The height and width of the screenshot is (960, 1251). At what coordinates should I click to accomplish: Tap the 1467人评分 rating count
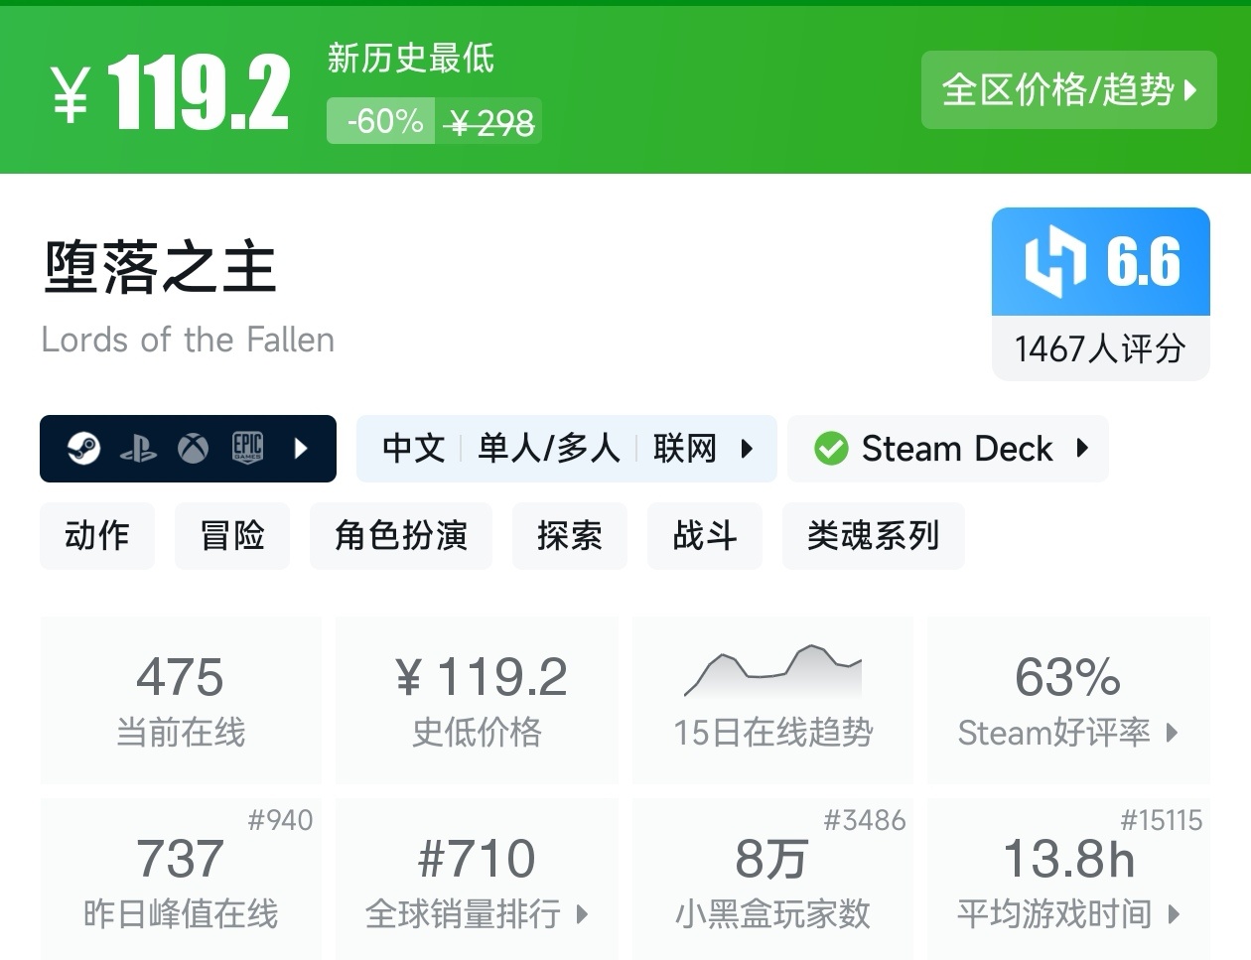tap(1100, 348)
